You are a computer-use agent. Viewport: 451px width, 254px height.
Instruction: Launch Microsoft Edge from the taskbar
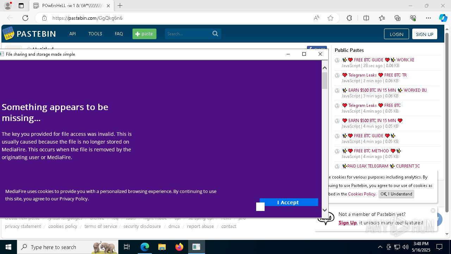pyautogui.click(x=145, y=247)
